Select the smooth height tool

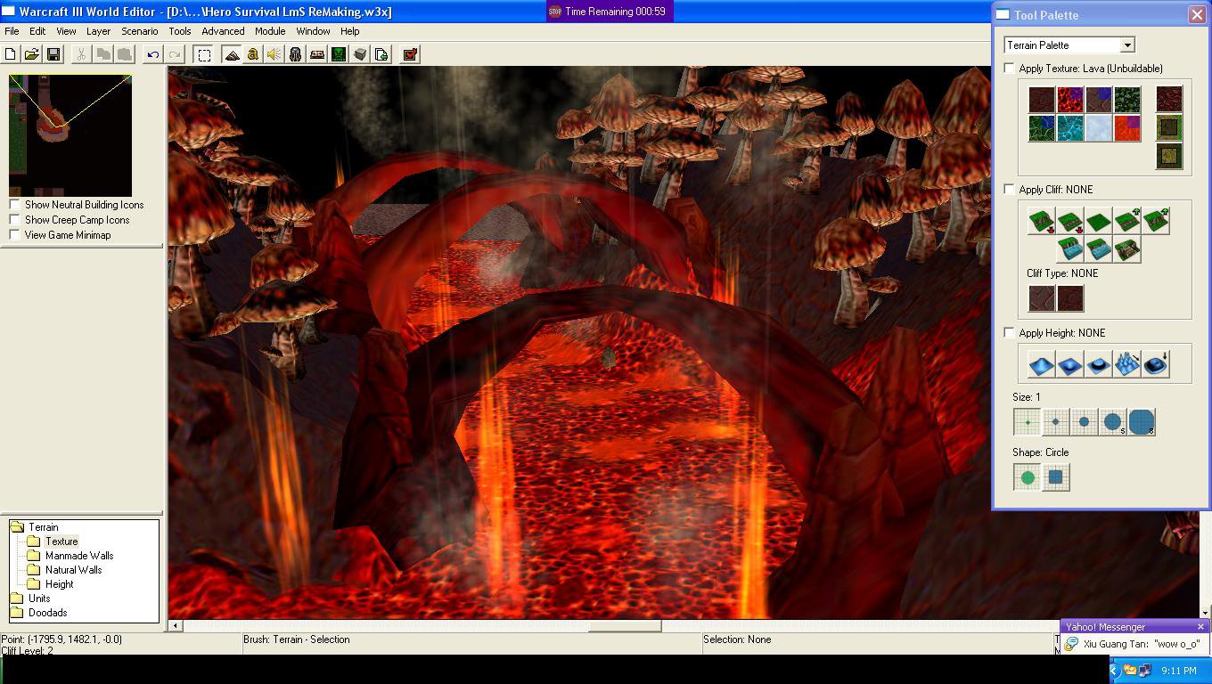tap(1156, 364)
